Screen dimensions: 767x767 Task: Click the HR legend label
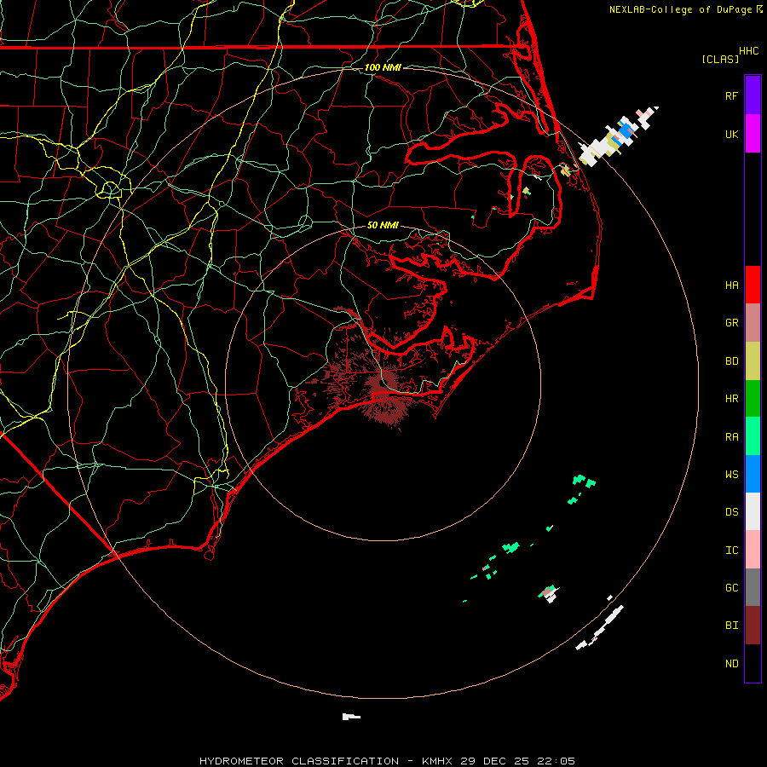click(731, 399)
